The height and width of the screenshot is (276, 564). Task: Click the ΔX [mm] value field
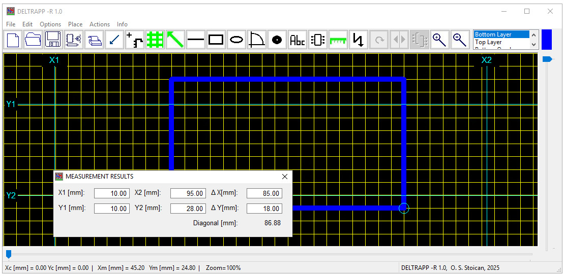point(264,193)
